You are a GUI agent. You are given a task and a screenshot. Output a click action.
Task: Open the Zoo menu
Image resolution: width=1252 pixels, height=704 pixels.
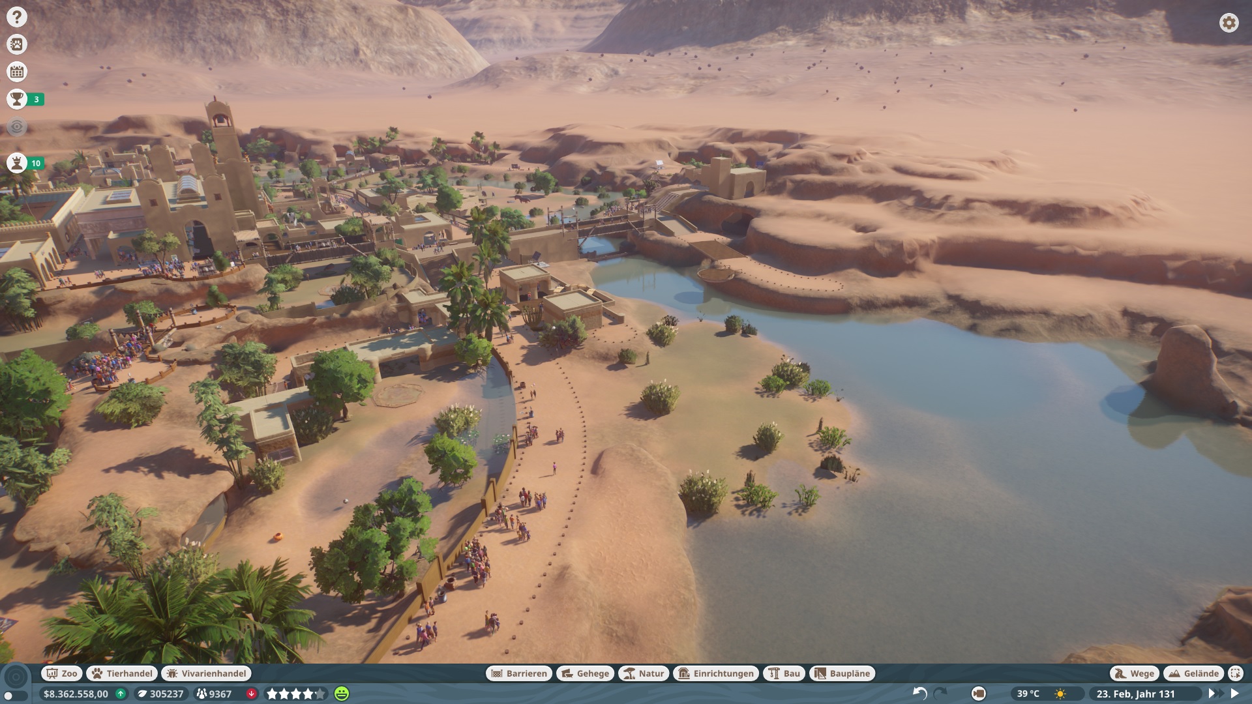62,673
